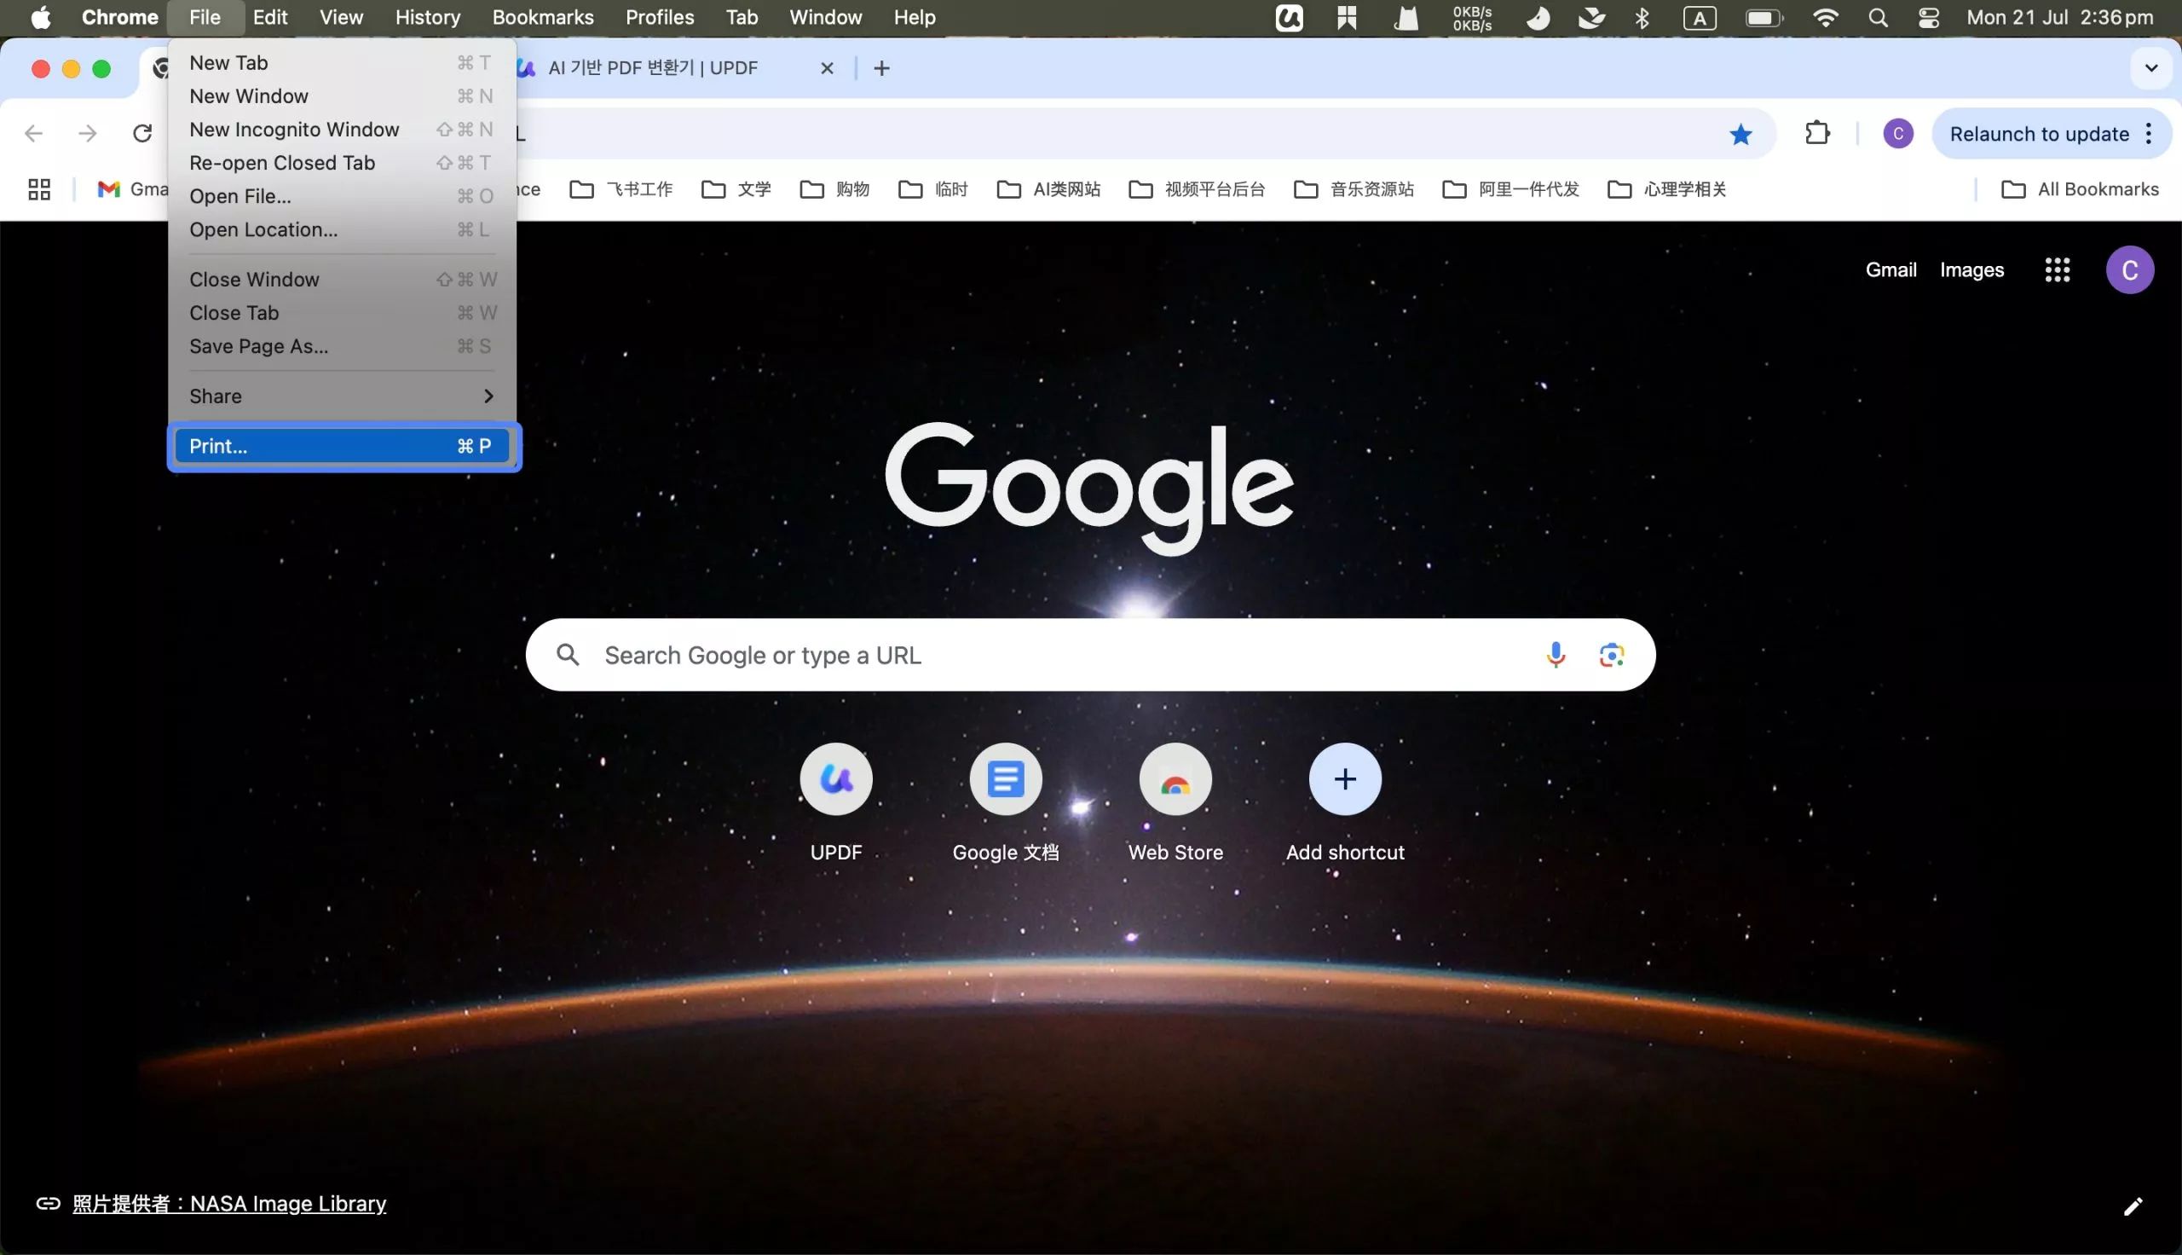The width and height of the screenshot is (2182, 1255).
Task: Open the NASA Image Library credit link
Action: (228, 1203)
